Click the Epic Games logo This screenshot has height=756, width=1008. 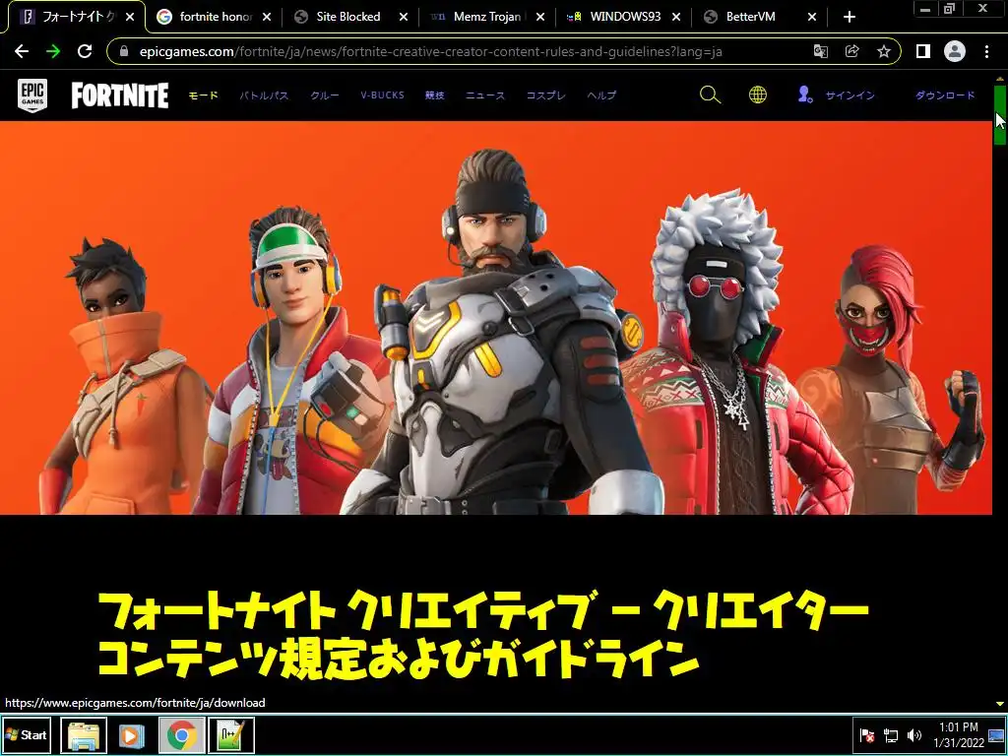(x=32, y=95)
